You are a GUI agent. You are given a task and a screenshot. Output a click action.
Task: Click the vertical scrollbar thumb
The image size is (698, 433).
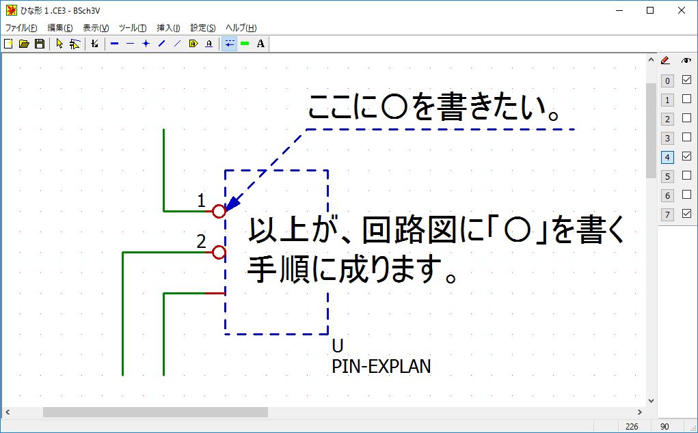pos(652,130)
